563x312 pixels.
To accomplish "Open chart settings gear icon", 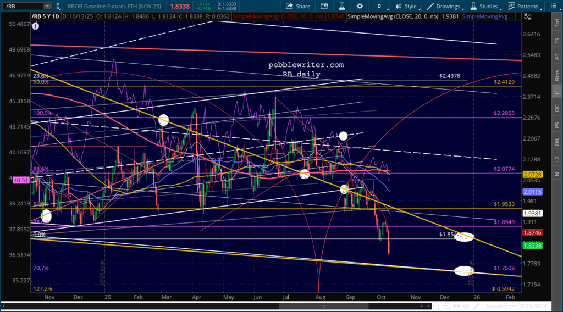I will pos(360,6).
